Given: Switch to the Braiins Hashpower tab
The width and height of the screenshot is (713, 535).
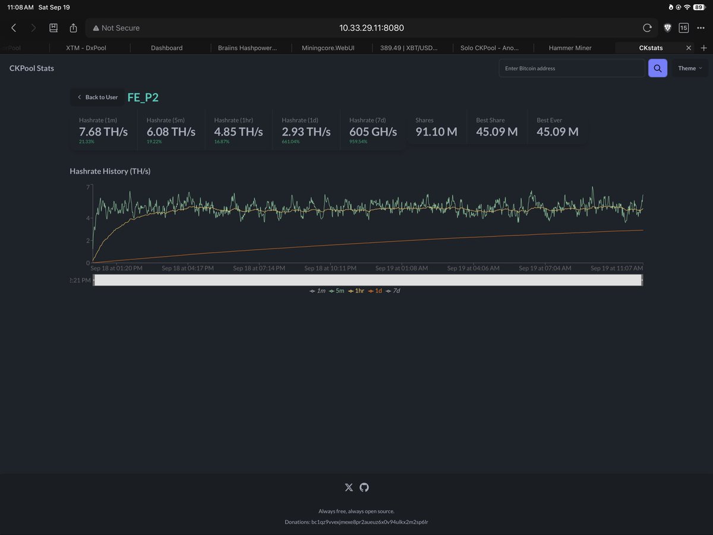Looking at the screenshot, I should 247,48.
